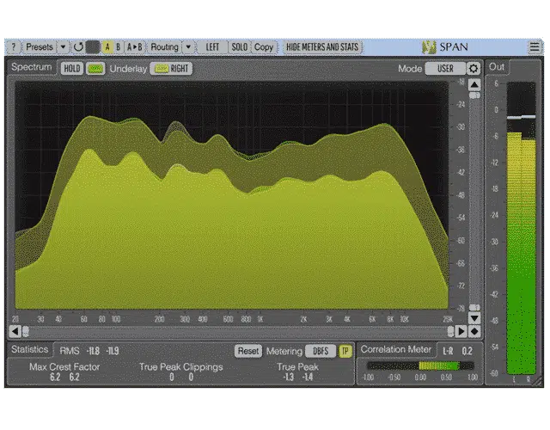Viewport: 550px width, 430px height.
Task: Reset the statistics
Action: [x=248, y=351]
